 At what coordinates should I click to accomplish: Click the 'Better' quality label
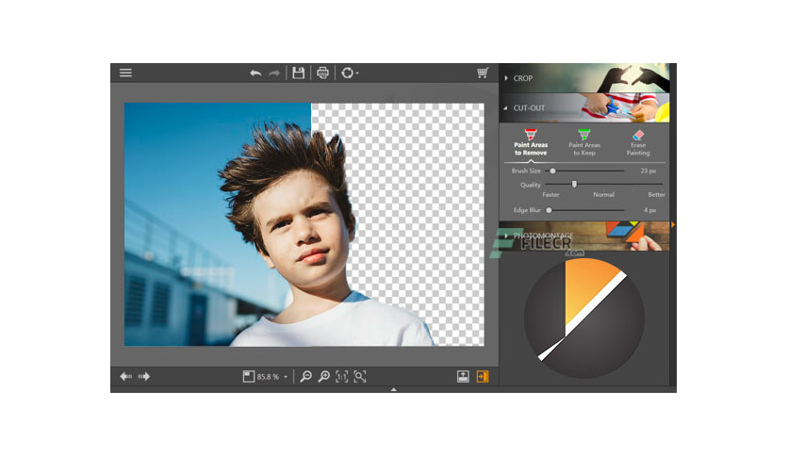[x=656, y=194]
